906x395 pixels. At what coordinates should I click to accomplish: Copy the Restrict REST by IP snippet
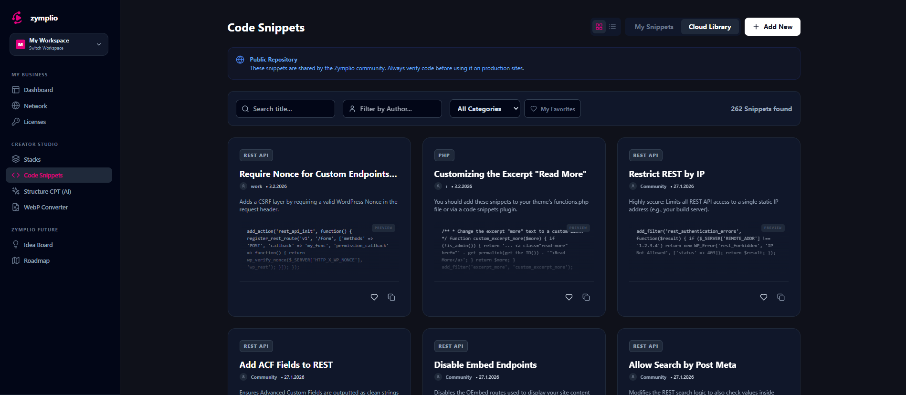[x=781, y=297]
